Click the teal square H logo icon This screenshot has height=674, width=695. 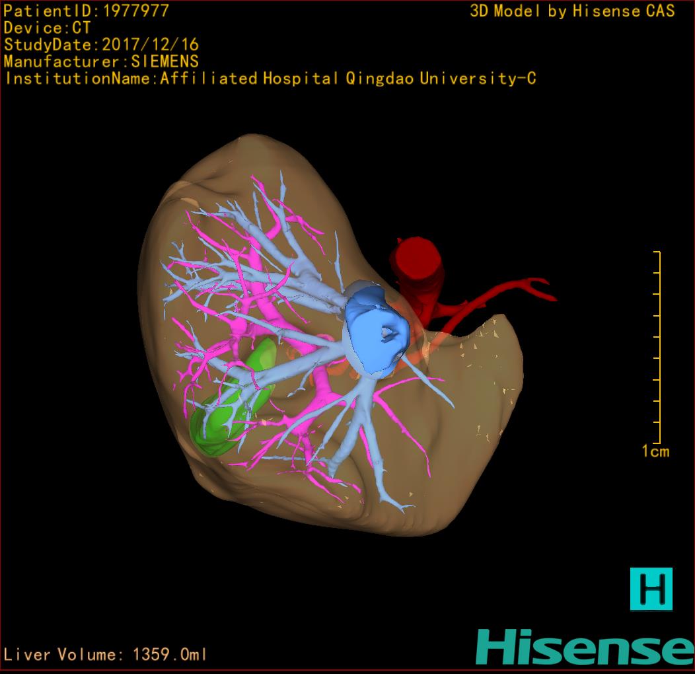coord(651,588)
